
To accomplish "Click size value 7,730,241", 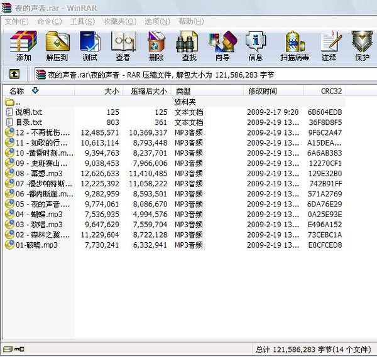I will (102, 245).
